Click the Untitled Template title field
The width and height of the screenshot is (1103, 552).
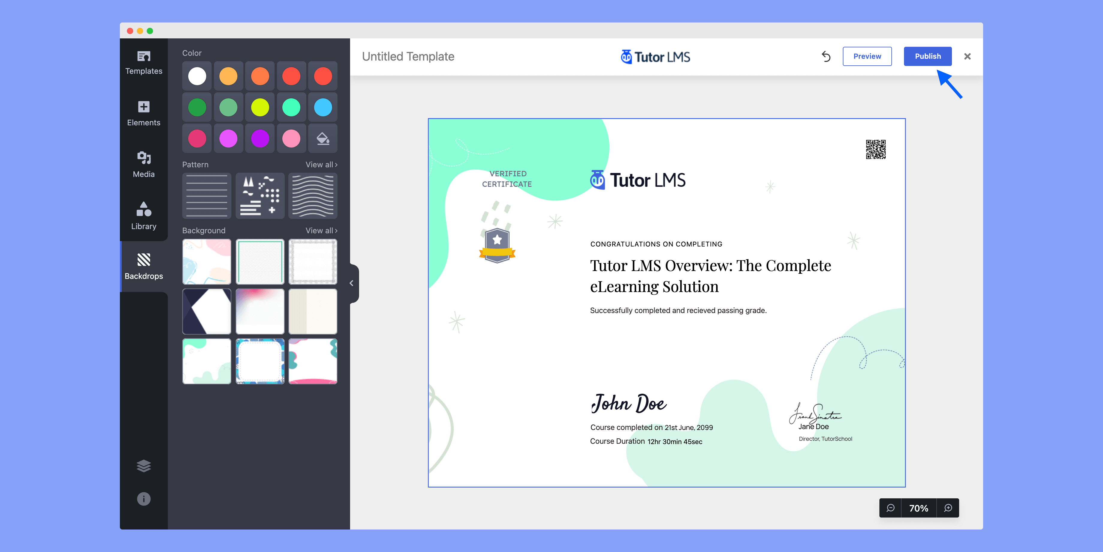point(408,57)
